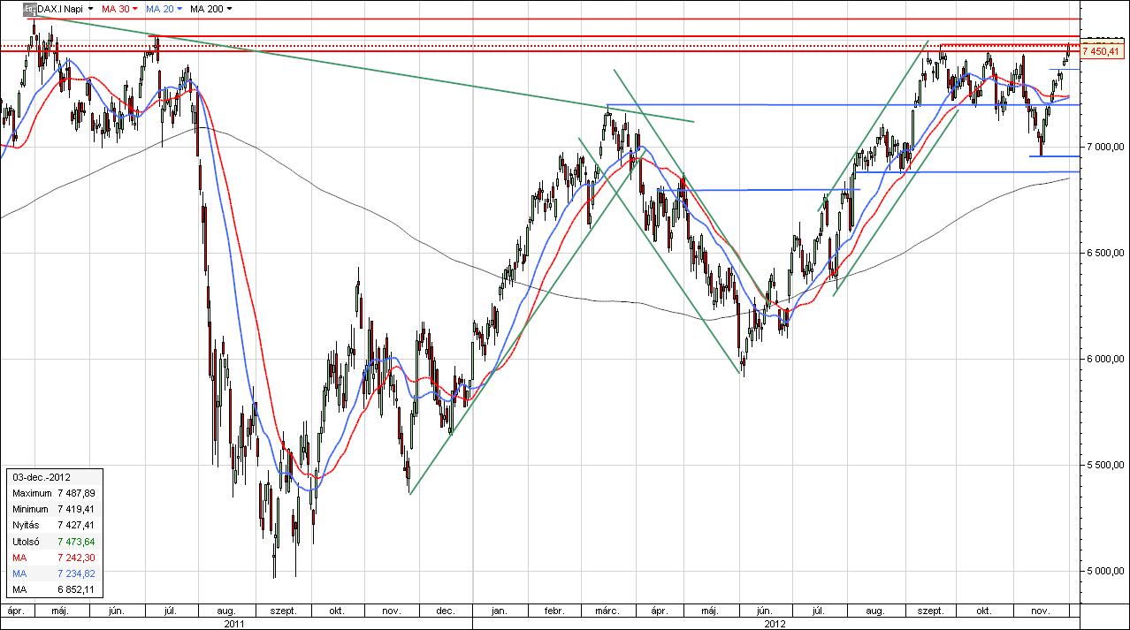Click the MA value 6 852,11
This screenshot has height=630, width=1130.
[75, 589]
